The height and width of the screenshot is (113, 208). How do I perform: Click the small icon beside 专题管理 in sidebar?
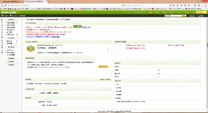[x=17, y=43]
